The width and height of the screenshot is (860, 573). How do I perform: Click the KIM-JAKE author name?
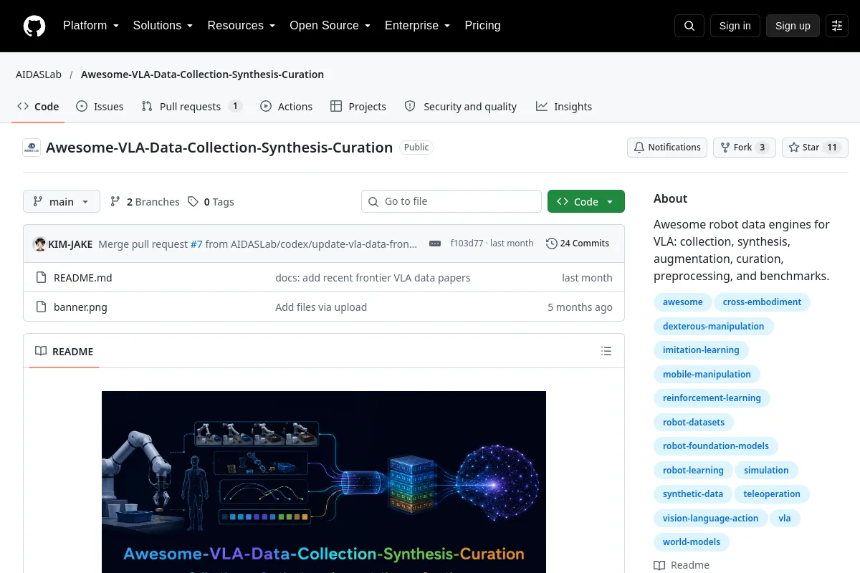(70, 244)
